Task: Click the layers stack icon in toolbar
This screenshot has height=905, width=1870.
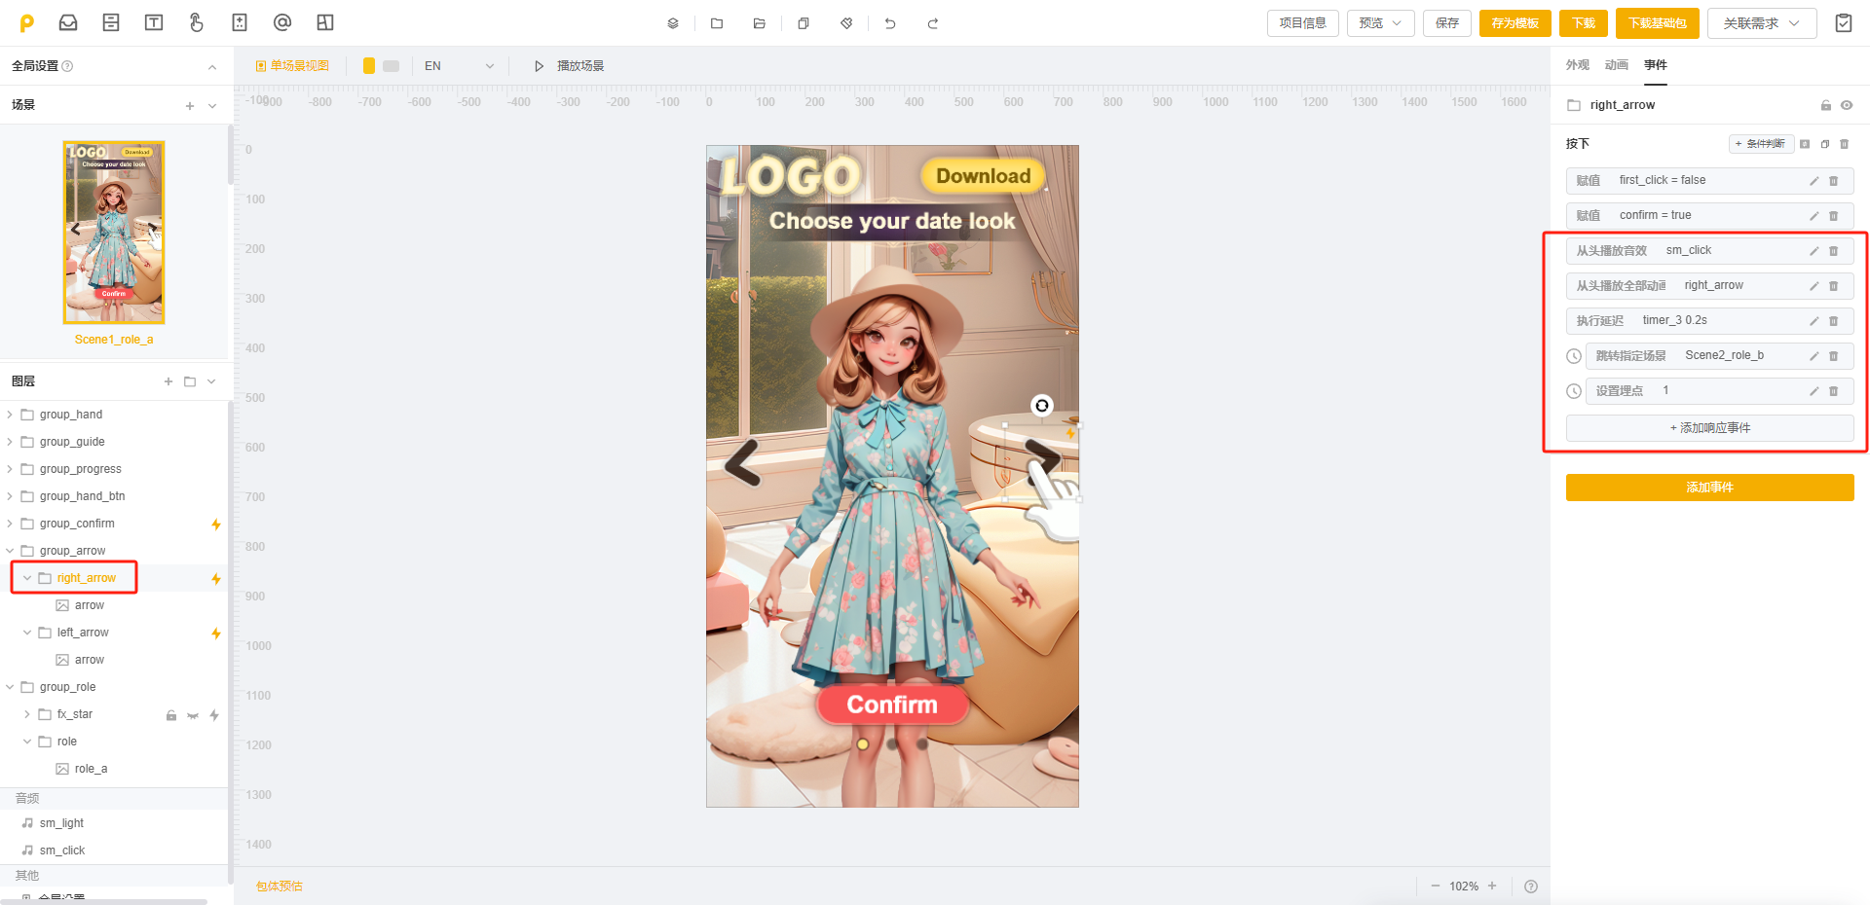Action: (x=673, y=23)
